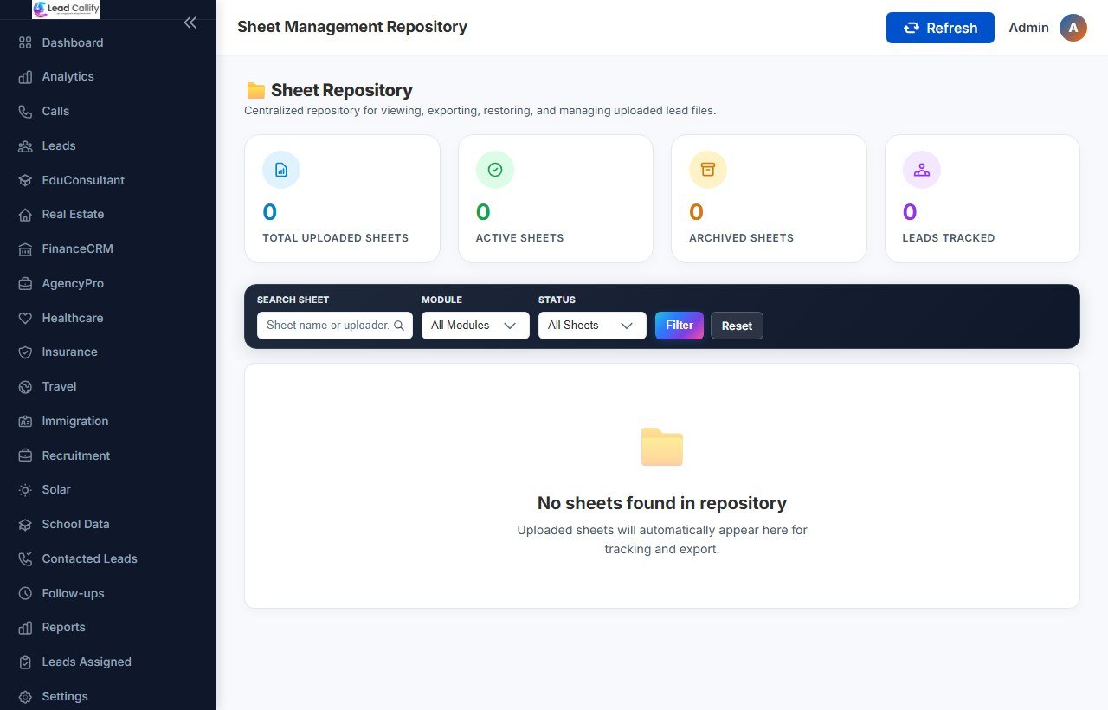Click the Recruitment briefcase icon
Image resolution: width=1108 pixels, height=710 pixels.
click(25, 455)
